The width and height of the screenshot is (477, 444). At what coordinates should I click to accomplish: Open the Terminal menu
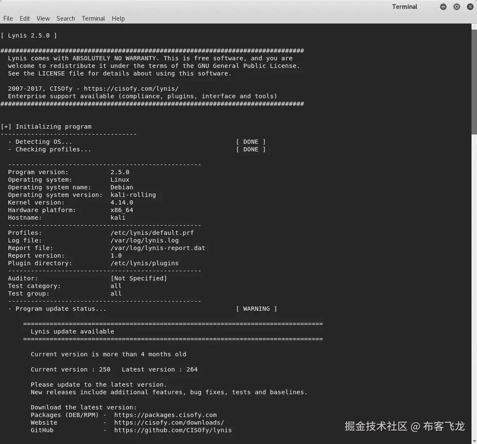pos(93,19)
